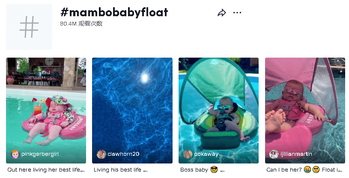Visit the pinkgerbergirl username link
Image resolution: width=349 pixels, height=178 pixels.
40,154
